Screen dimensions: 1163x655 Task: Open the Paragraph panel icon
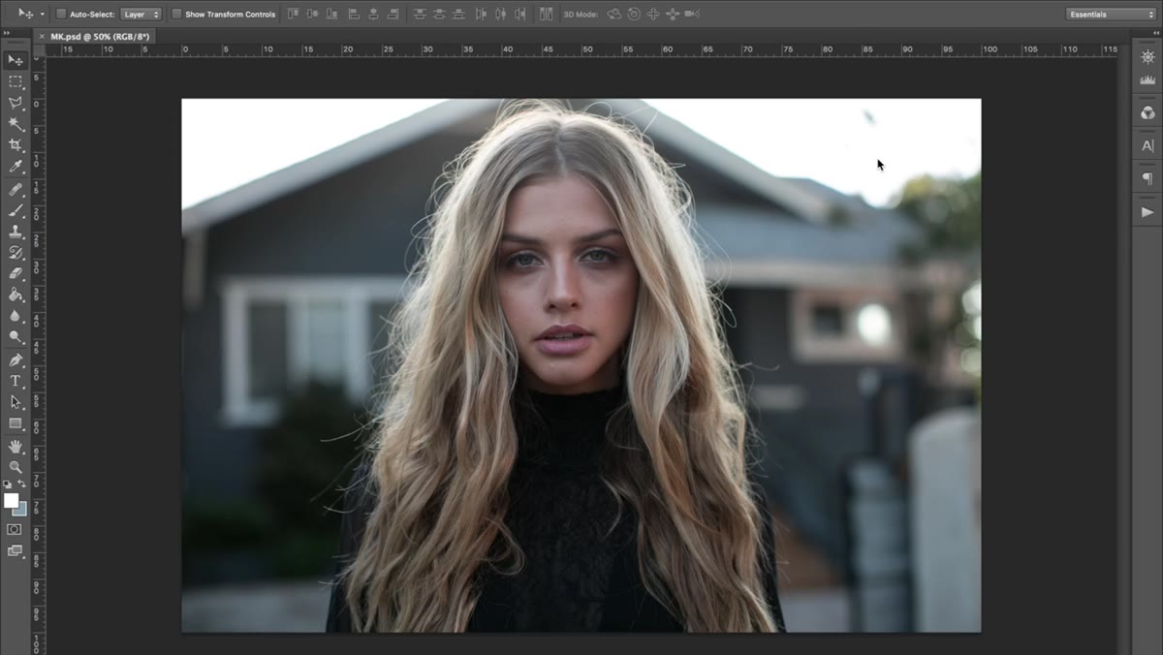[x=1147, y=178]
